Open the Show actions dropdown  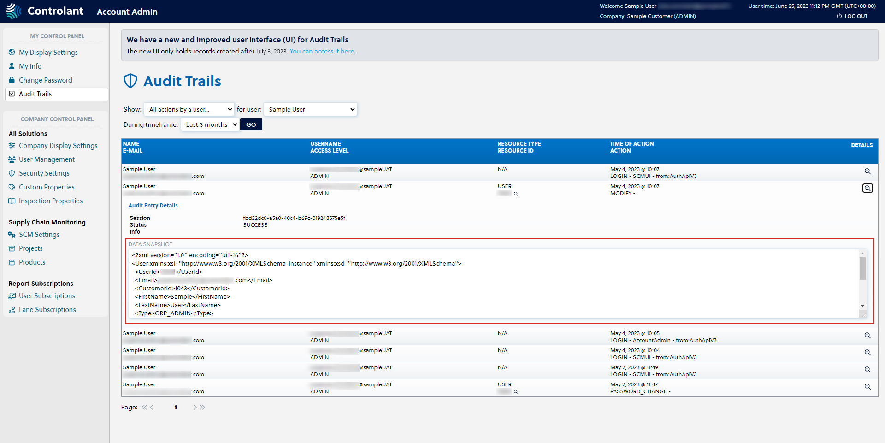coord(189,109)
